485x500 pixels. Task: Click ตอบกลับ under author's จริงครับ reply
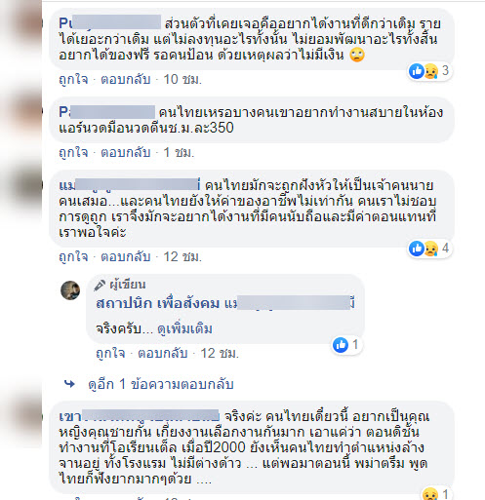coord(163,353)
